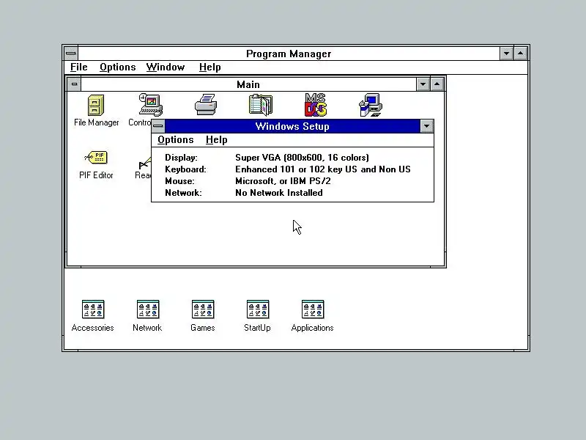586x440 pixels.
Task: Open the Clipboard Viewer icon
Action: tap(261, 105)
